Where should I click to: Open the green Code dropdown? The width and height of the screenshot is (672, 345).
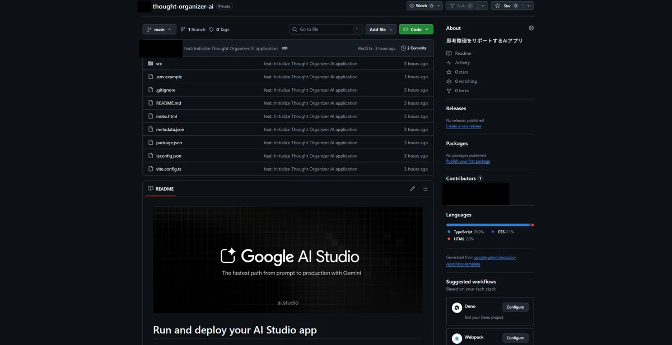[x=416, y=30]
